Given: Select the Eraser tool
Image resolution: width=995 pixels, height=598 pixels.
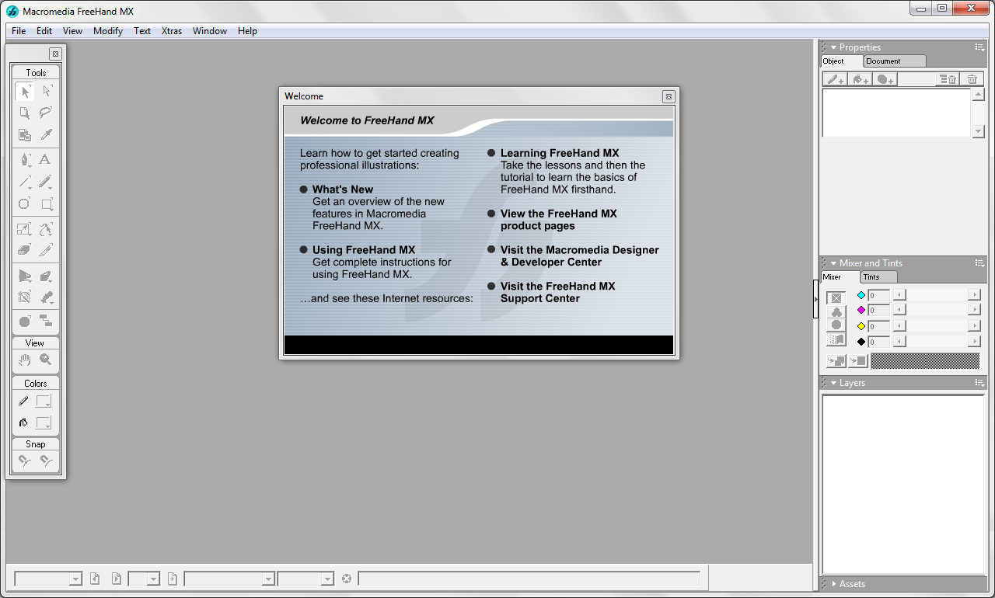Looking at the screenshot, I should click(25, 250).
